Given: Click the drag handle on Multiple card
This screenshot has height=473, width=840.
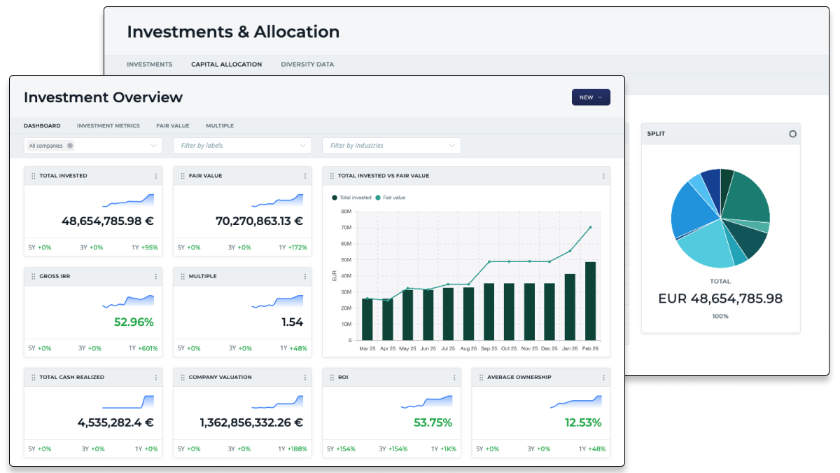Looking at the screenshot, I should pyautogui.click(x=182, y=277).
